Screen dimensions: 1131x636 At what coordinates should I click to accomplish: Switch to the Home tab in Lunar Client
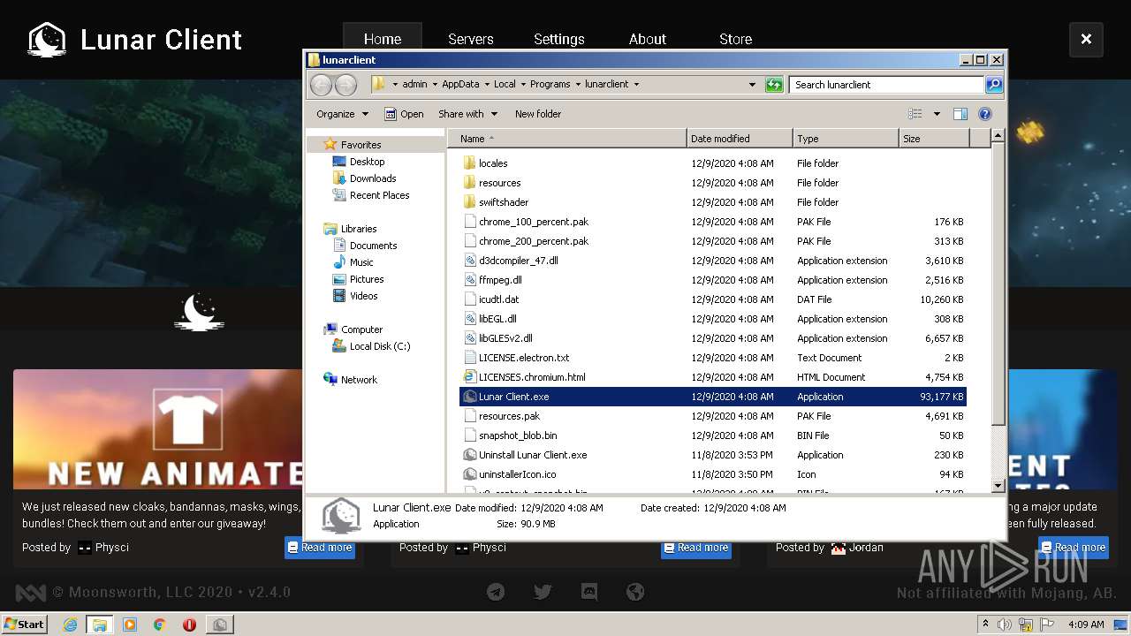tap(383, 39)
